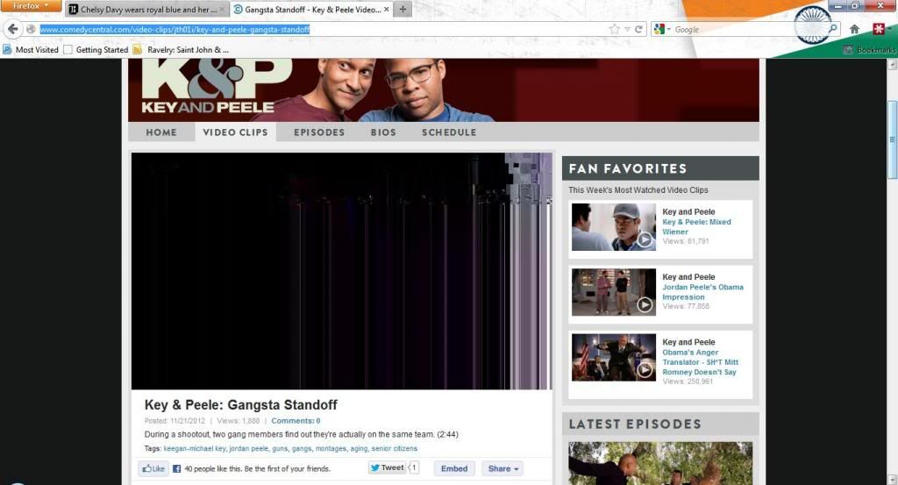Viewport: 898px width, 485px height.
Task: Click the Anger Translator video thumbnail
Action: pyautogui.click(x=613, y=358)
